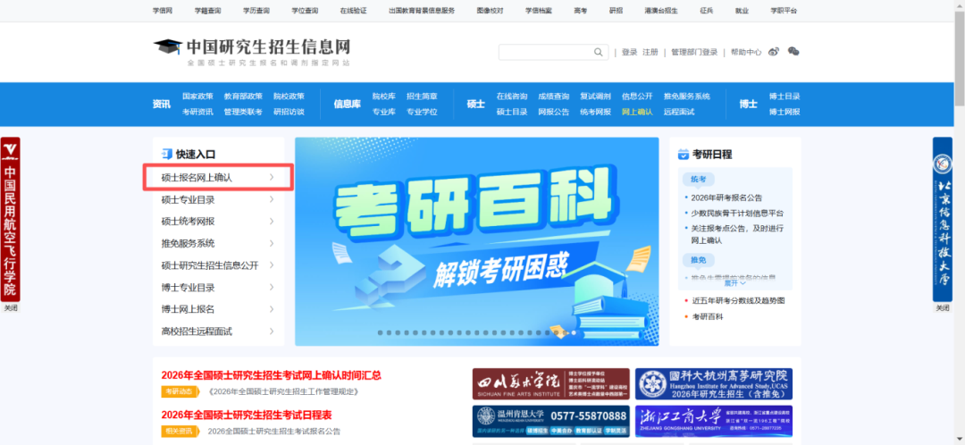The image size is (965, 445).
Task: Click the graduation cap site logo
Action: pyautogui.click(x=168, y=47)
